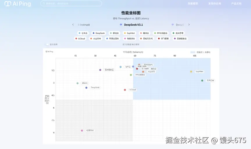Toggle the 七牛云 legend chip
Viewport: 251px width, 149px height.
(83, 33)
